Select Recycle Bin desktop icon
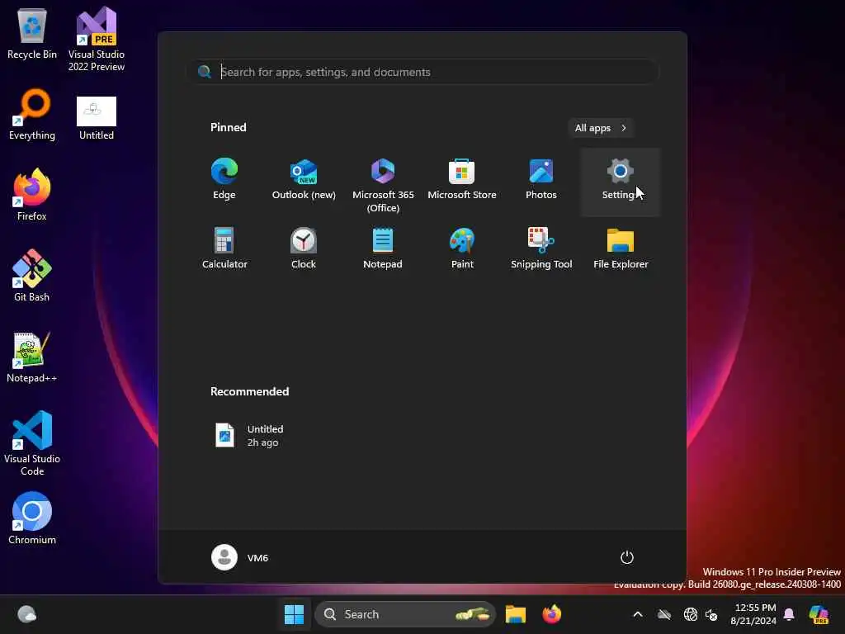845x634 pixels. tap(32, 34)
